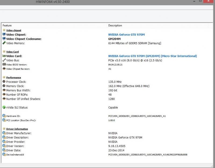Select the Memory Clock row label
215x168 pixels.
pyautogui.click(x=15, y=86)
